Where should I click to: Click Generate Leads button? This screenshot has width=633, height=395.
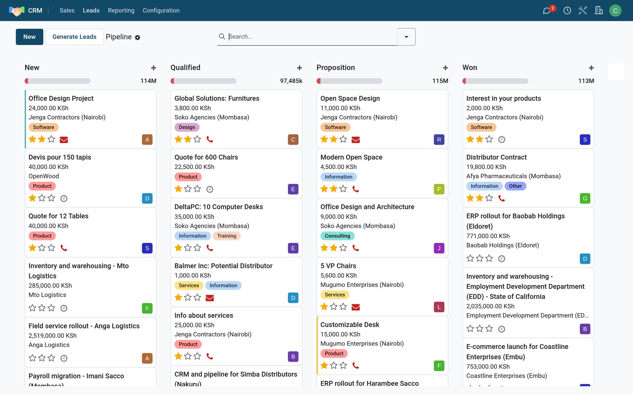[74, 37]
